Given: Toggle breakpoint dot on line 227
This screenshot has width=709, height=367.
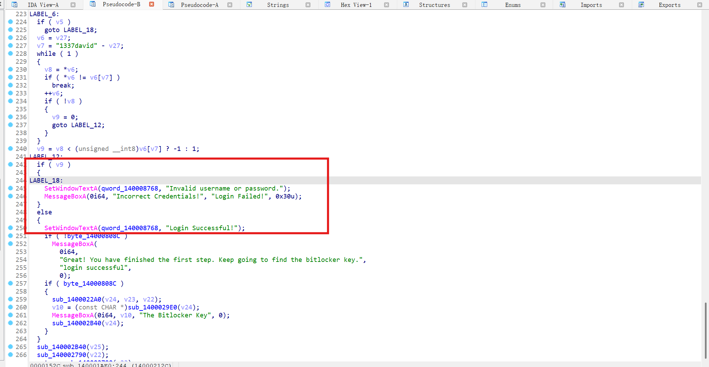Looking at the screenshot, I should (x=10, y=45).
